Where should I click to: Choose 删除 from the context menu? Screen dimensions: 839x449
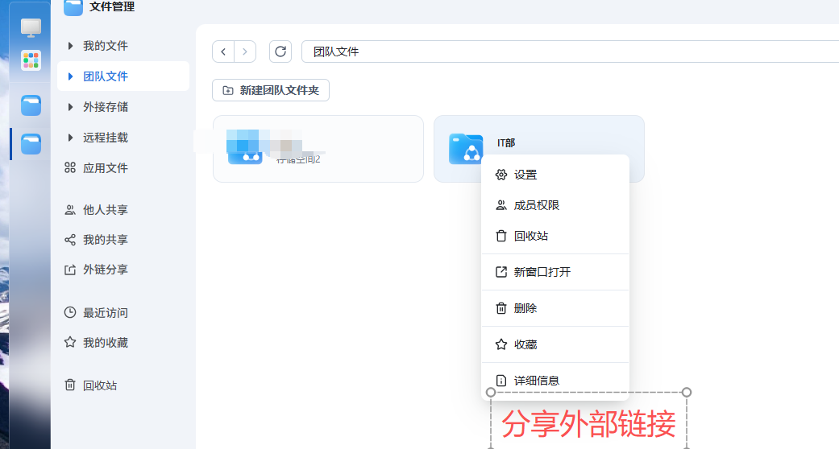(x=555, y=308)
